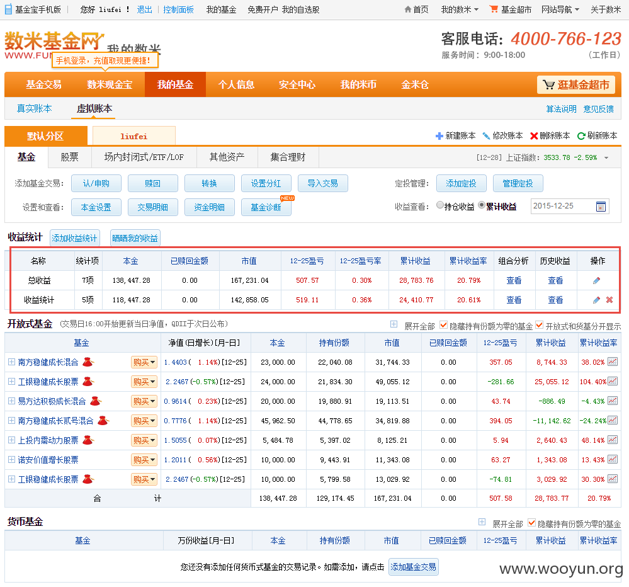Expand the 南方稳健成长贰号混合 row
Image resolution: width=629 pixels, height=587 pixels.
11,421
